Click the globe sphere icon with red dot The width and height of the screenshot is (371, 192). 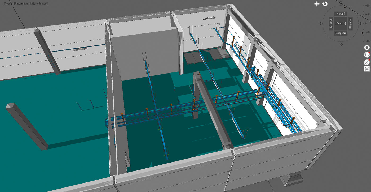pos(367,55)
